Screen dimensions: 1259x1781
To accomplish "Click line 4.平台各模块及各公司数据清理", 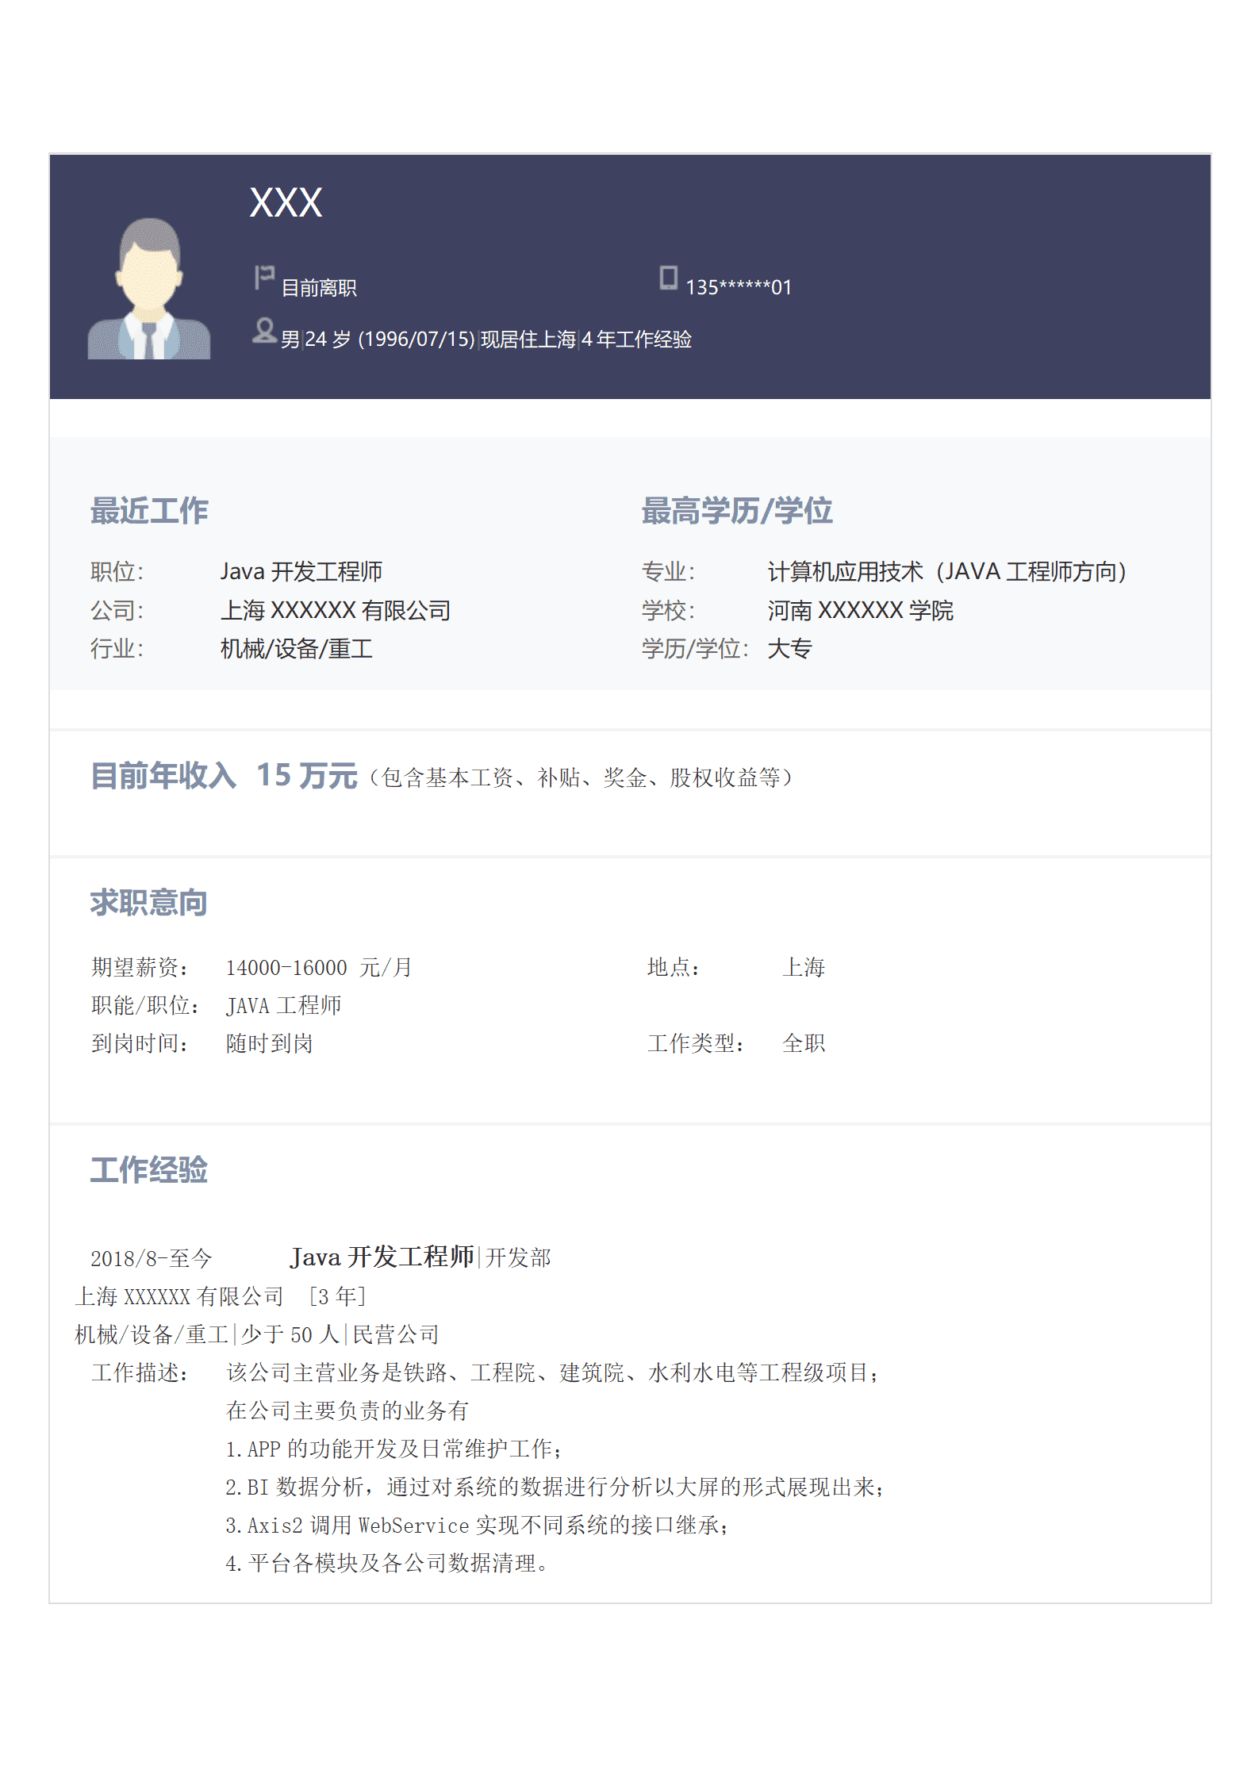I will [x=386, y=1563].
